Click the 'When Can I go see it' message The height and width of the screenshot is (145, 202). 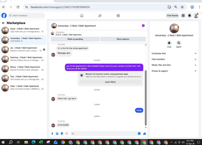pos(67,99)
